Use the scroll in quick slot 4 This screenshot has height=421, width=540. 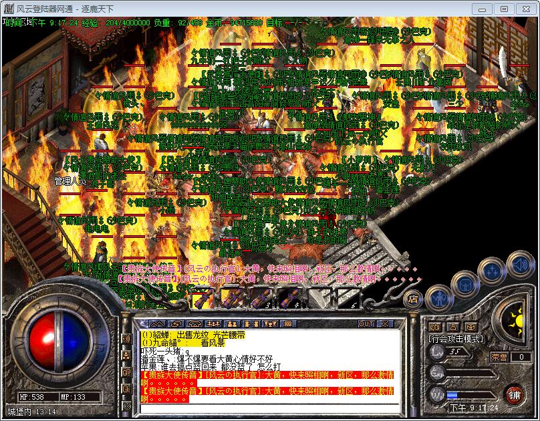point(291,298)
